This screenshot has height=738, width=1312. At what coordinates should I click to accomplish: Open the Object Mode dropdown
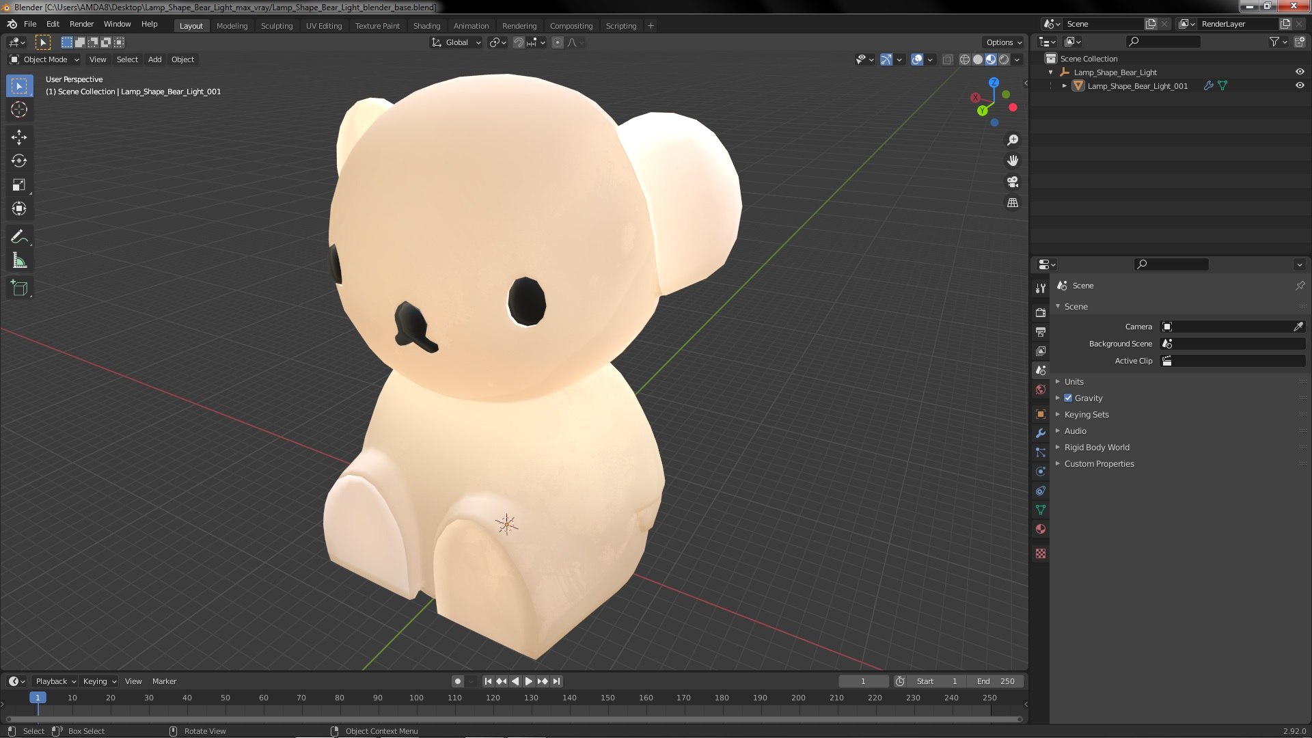click(44, 60)
